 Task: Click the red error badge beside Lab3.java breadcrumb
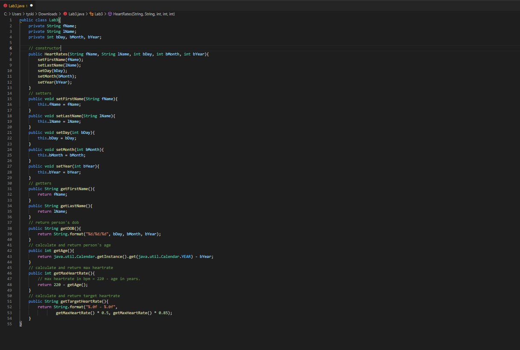coord(64,14)
